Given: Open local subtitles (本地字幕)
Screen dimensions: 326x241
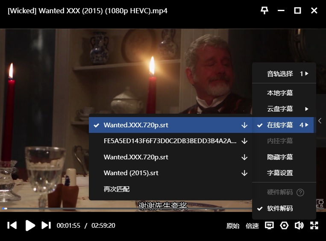Looking at the screenshot, I should (x=280, y=93).
